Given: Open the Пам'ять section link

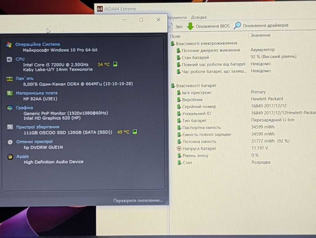Looking at the screenshot, I should point(24,78).
